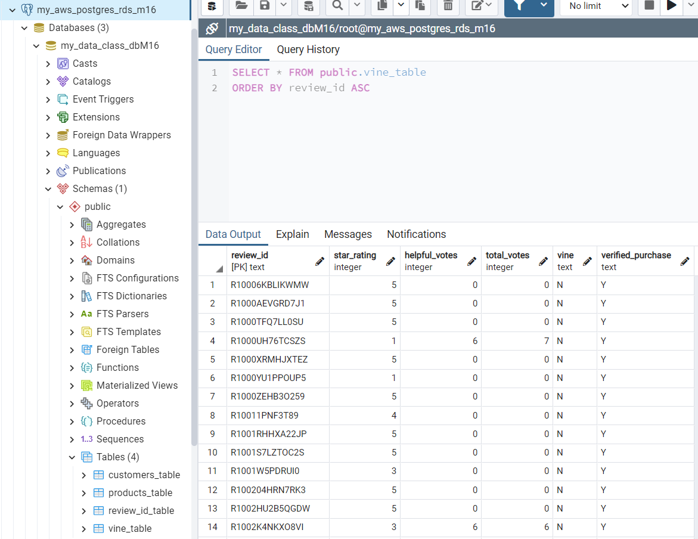698x539 pixels.
Task: Switch to the Query History tab
Action: (x=308, y=49)
